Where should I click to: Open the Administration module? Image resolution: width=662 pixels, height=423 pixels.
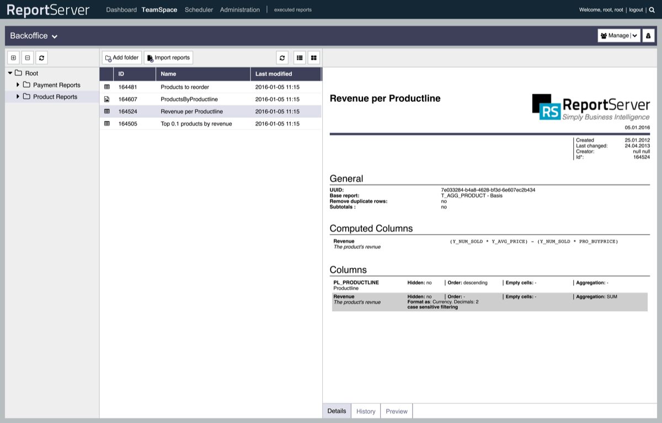pyautogui.click(x=240, y=10)
